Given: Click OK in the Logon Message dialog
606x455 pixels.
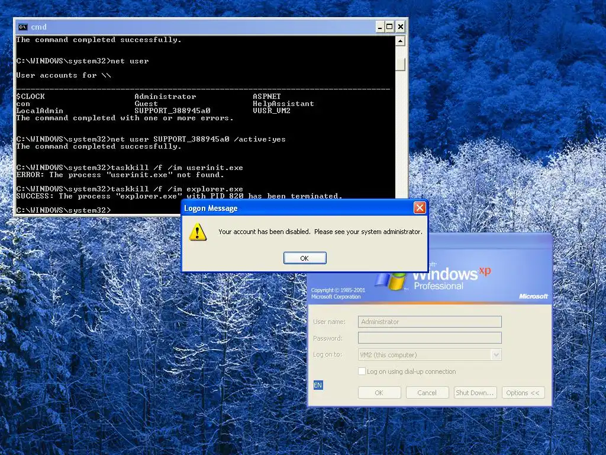Looking at the screenshot, I should click(305, 258).
